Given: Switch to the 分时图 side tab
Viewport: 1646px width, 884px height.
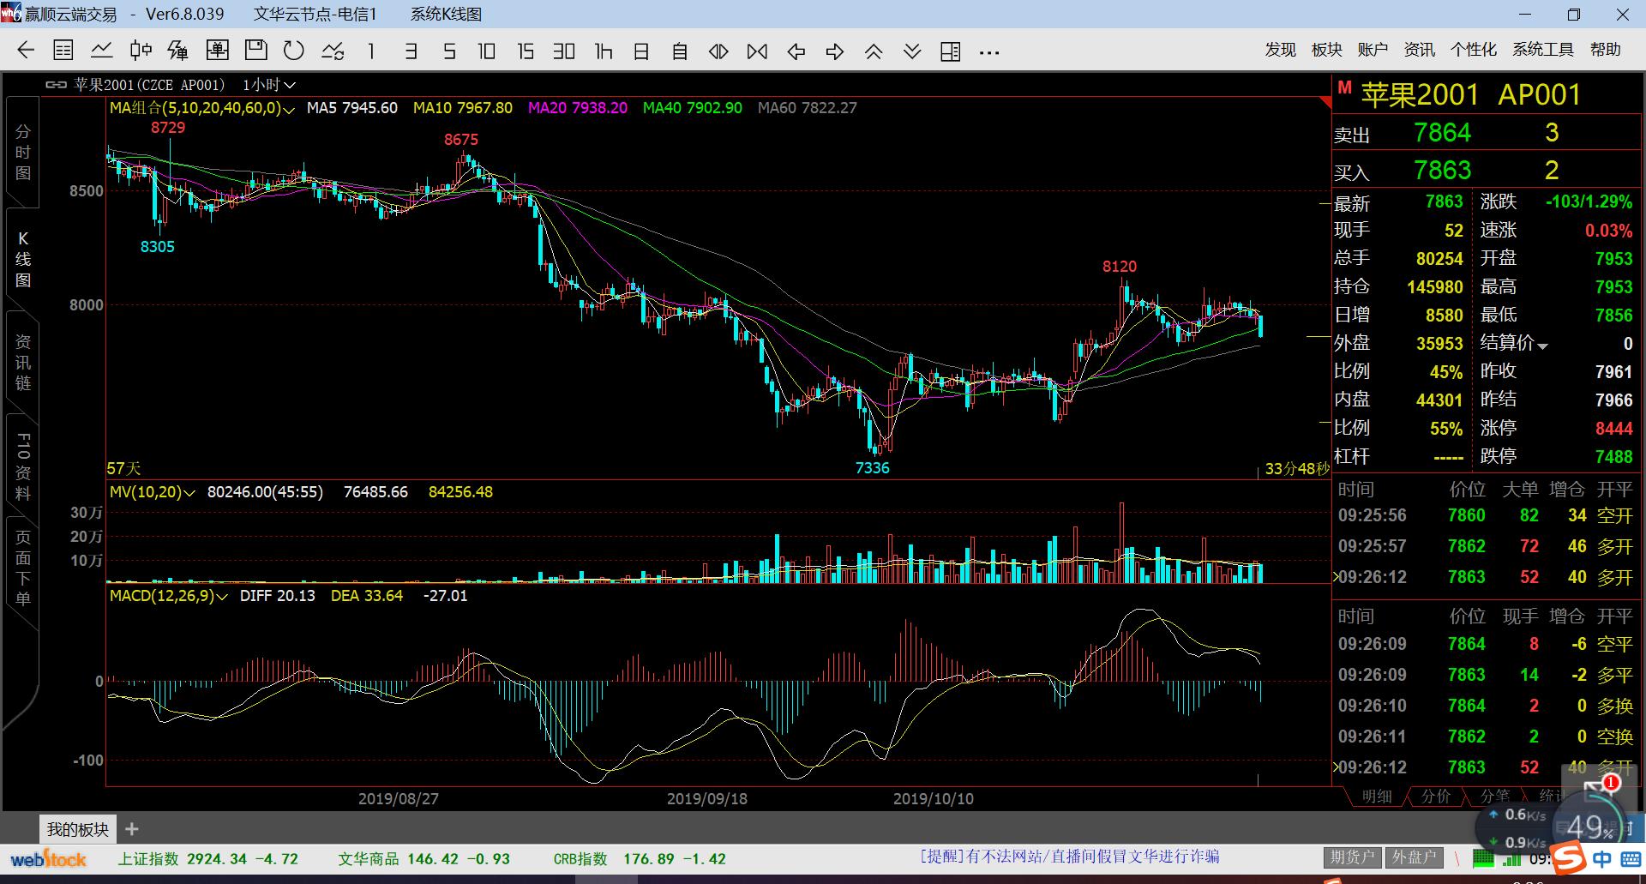Looking at the screenshot, I should (23, 153).
